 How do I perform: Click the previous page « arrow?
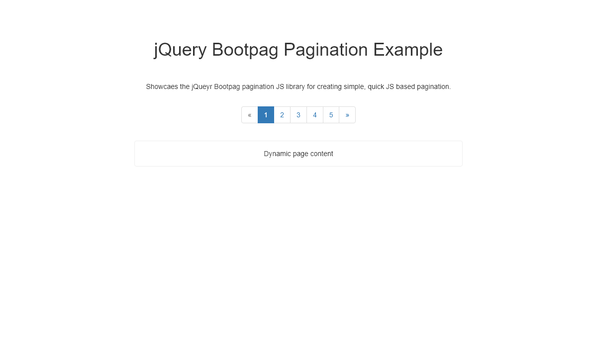[x=250, y=115]
